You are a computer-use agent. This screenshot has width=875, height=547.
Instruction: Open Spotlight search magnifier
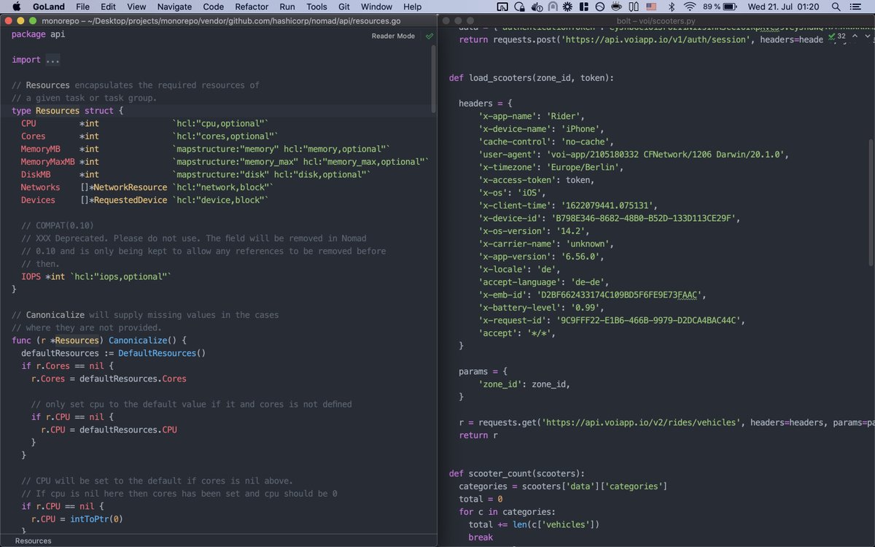pos(836,7)
